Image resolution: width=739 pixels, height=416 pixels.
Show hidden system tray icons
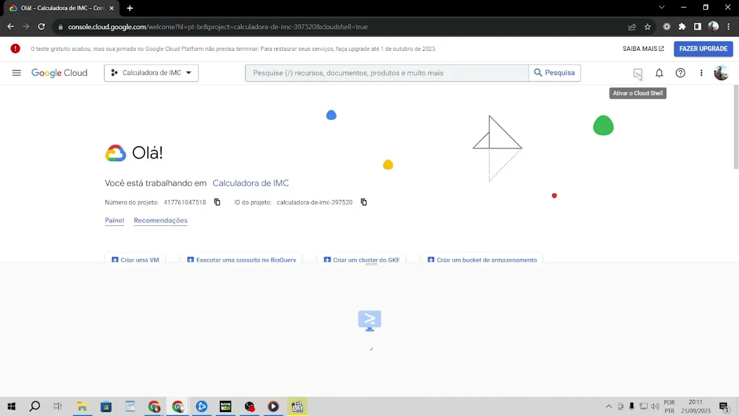(x=609, y=407)
